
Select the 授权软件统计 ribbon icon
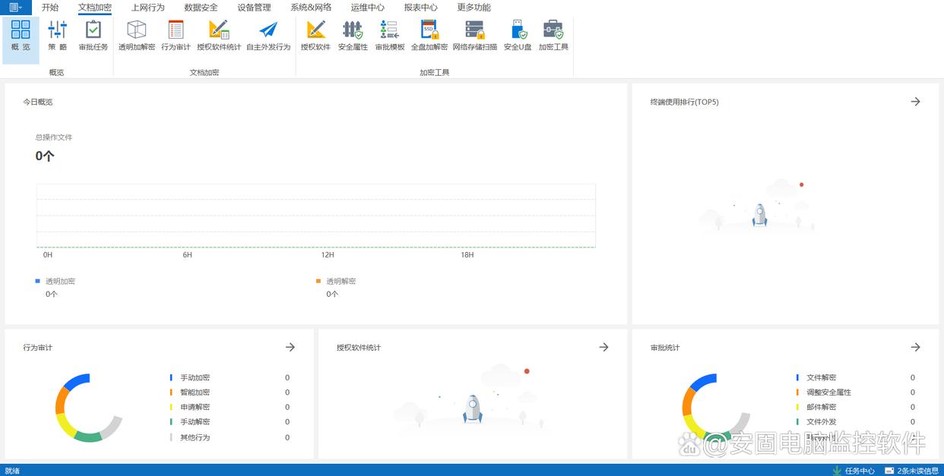219,36
